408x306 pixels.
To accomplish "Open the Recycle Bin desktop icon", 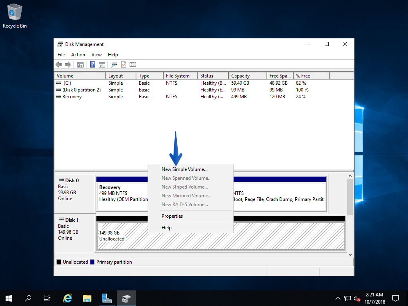I will (14, 16).
